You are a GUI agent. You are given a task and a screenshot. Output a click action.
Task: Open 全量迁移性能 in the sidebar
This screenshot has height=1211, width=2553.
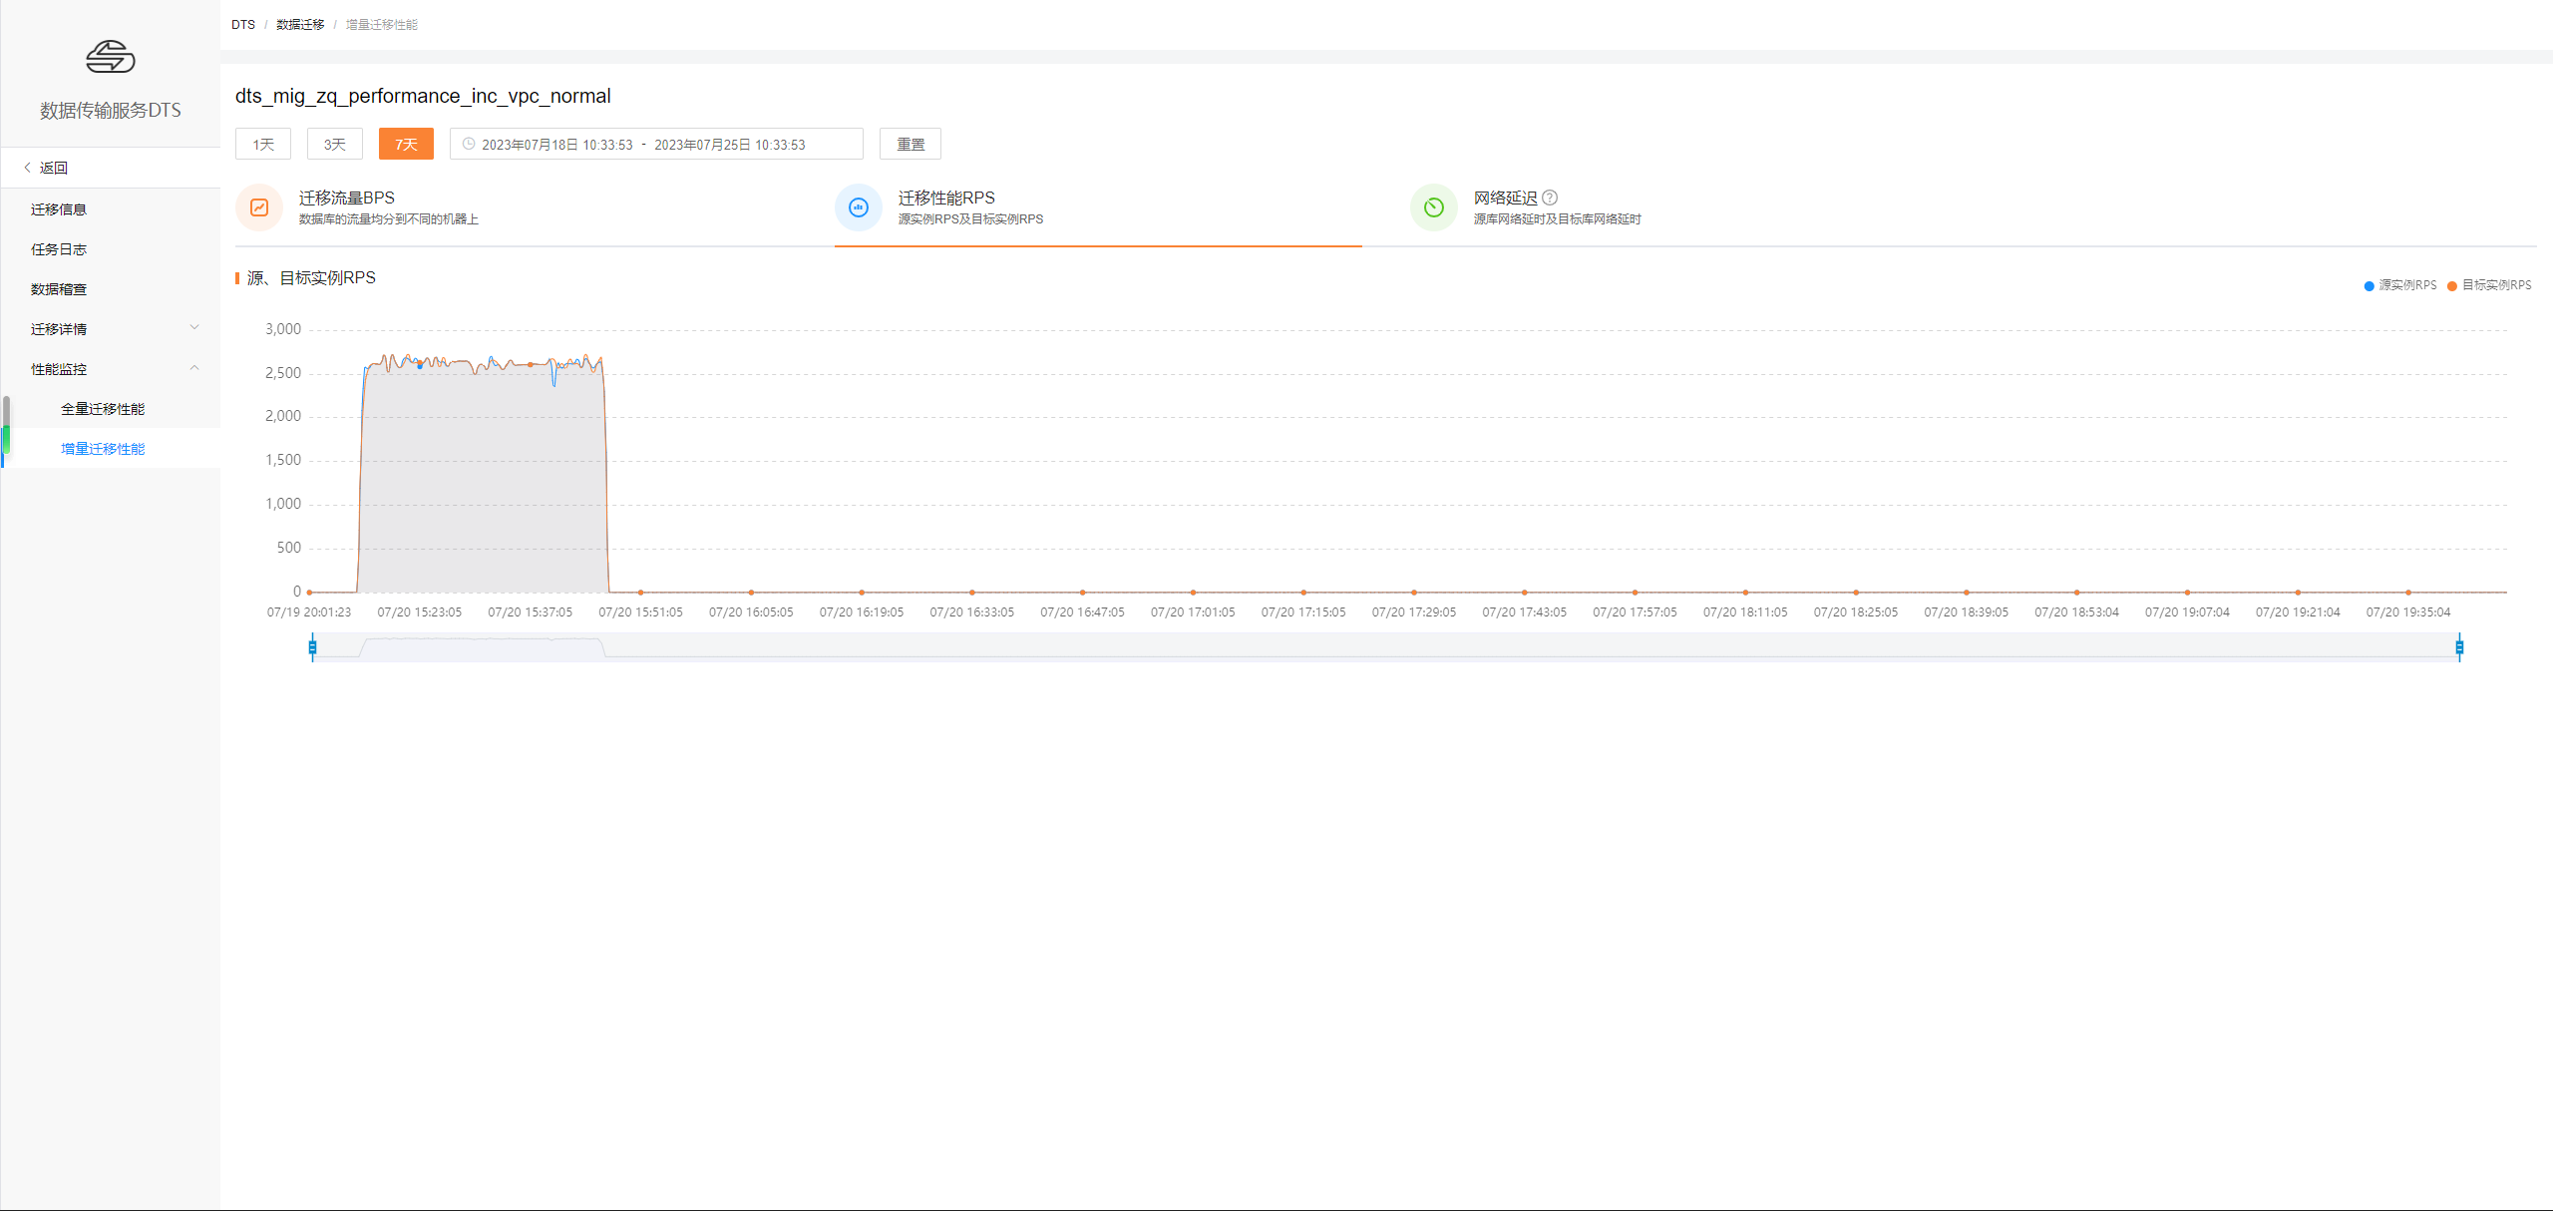(x=103, y=409)
